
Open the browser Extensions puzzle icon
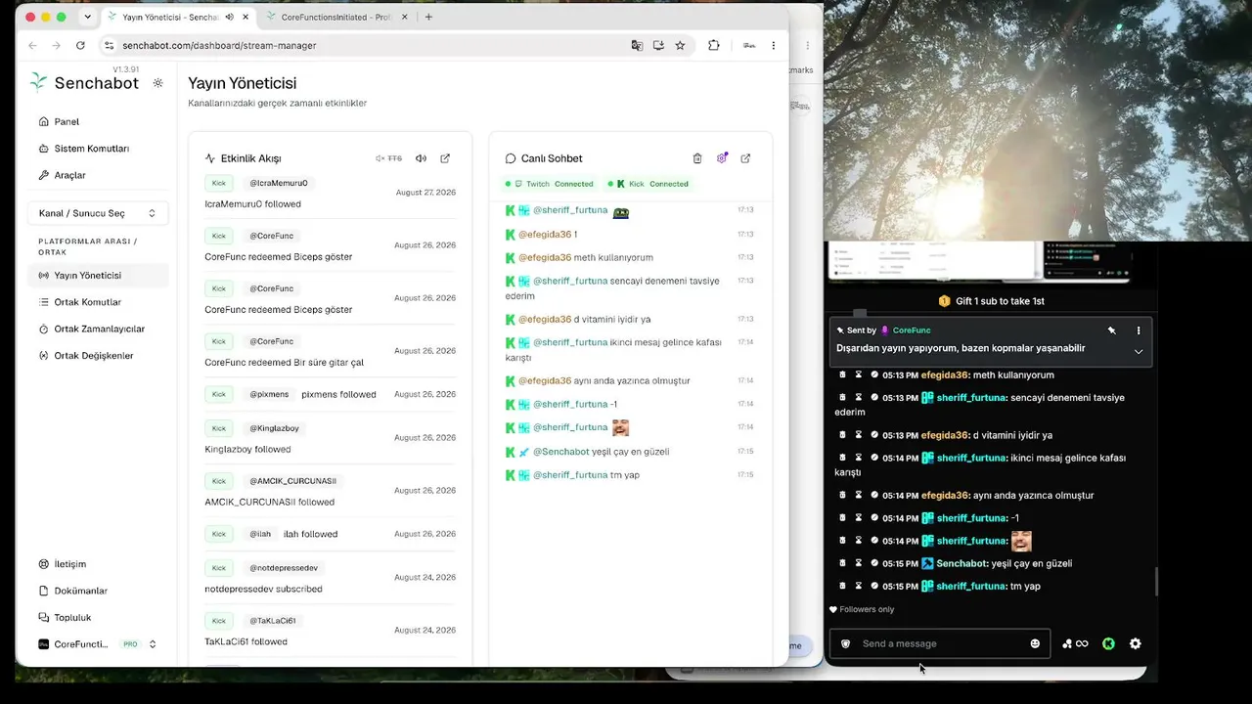714,45
